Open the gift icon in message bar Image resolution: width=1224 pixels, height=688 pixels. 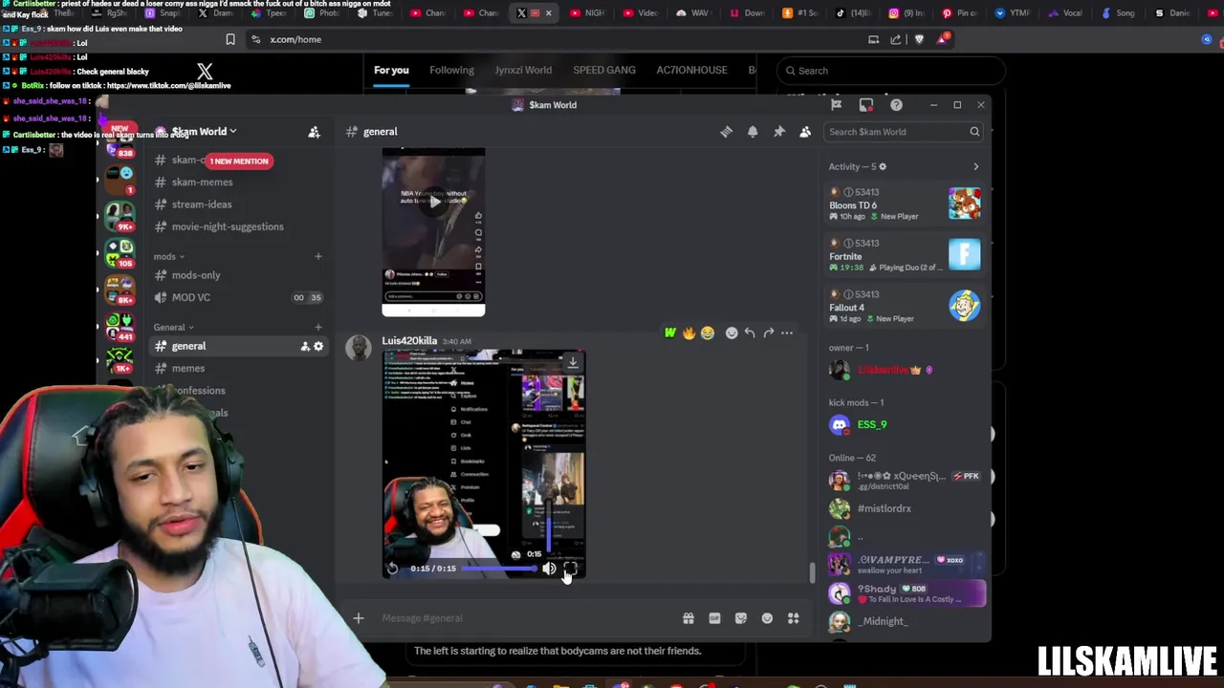pyautogui.click(x=688, y=618)
